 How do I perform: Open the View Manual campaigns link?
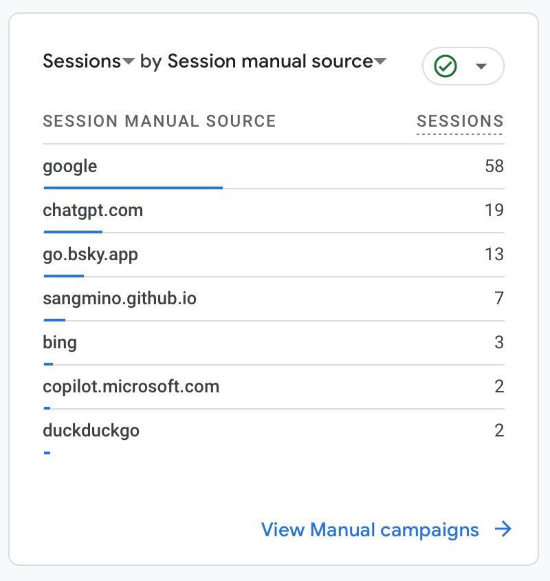coord(370,530)
